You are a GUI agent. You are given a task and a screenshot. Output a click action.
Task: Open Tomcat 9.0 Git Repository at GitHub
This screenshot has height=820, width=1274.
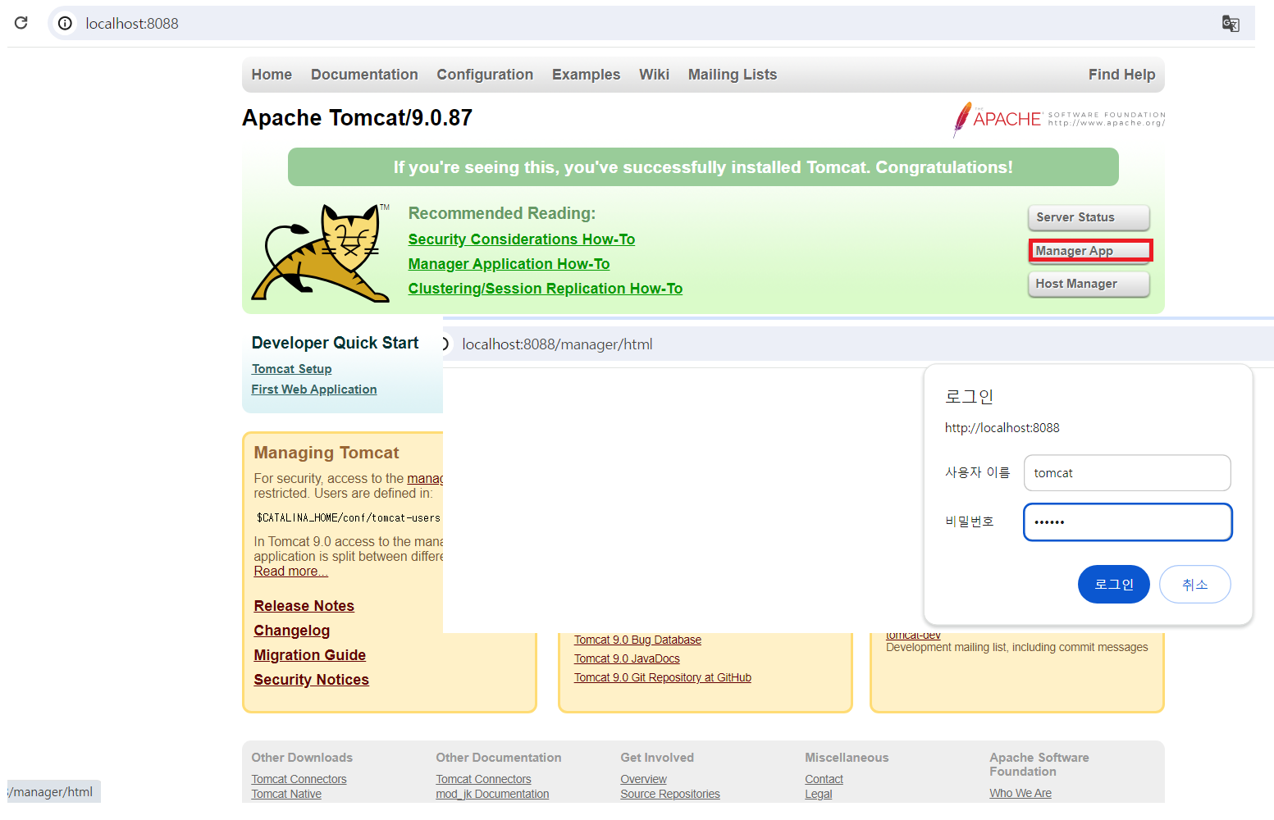coord(662,677)
